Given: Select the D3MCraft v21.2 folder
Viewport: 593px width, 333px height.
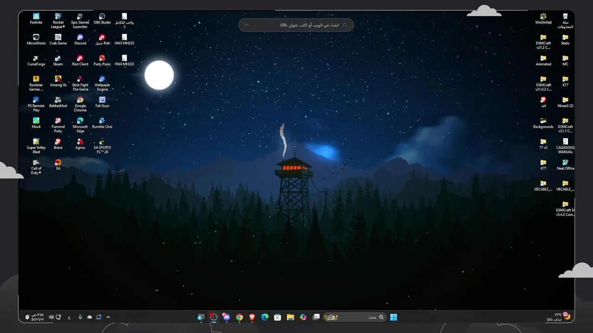Looking at the screenshot, I should pos(543,42).
